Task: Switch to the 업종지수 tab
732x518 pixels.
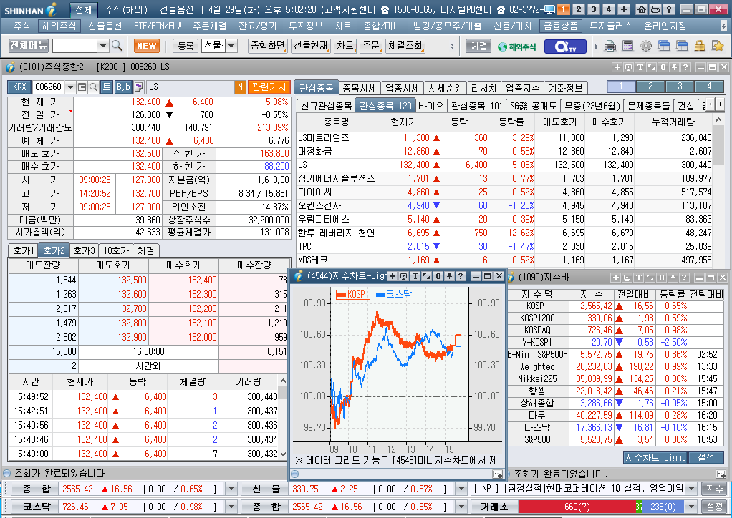Action: (x=523, y=88)
